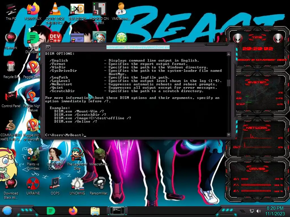290x217 pixels.
Task: Click the cmd vertical scrollbar thumb
Action: tap(229, 83)
